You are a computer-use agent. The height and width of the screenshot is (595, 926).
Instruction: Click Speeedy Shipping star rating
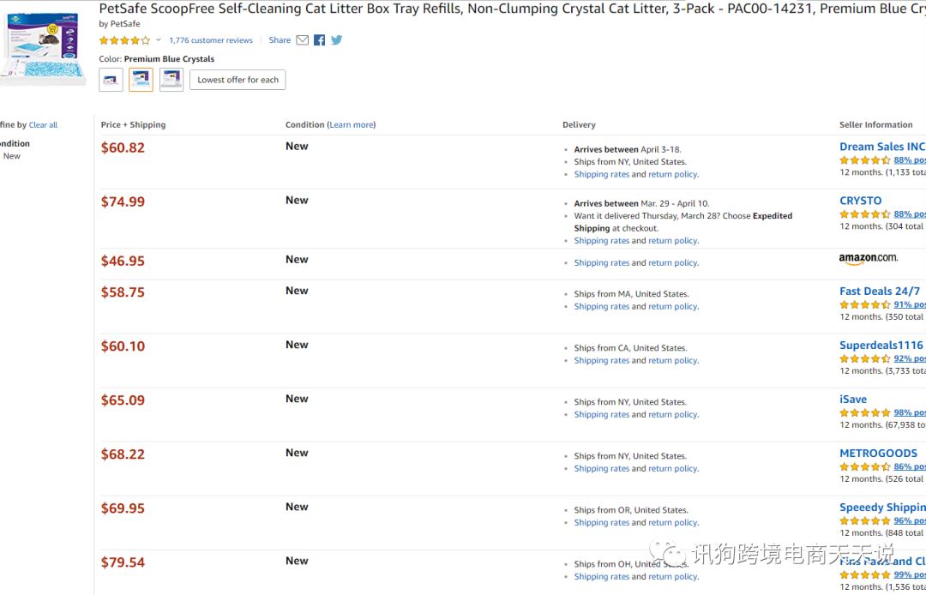(864, 520)
